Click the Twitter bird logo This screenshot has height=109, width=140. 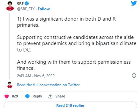134,3
